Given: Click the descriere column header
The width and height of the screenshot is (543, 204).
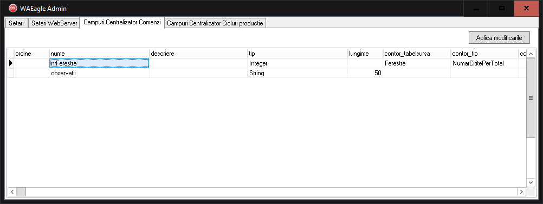Looking at the screenshot, I should pyautogui.click(x=198, y=54).
